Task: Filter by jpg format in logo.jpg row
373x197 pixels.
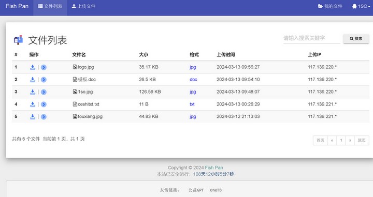Action: click(x=193, y=67)
